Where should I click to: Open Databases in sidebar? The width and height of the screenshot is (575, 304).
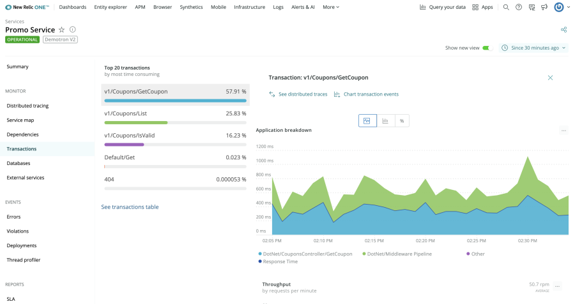(x=19, y=163)
